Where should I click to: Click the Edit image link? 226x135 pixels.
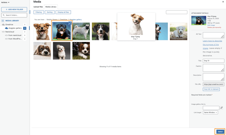point(211,25)
